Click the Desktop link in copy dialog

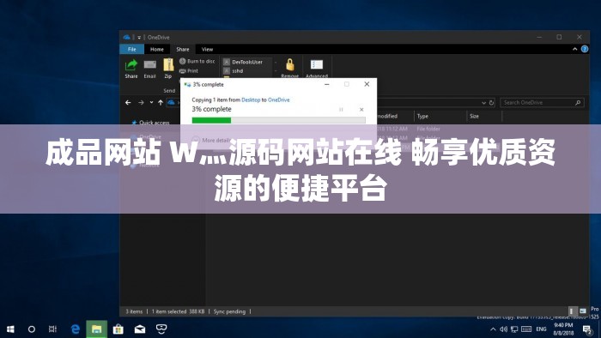(x=251, y=100)
